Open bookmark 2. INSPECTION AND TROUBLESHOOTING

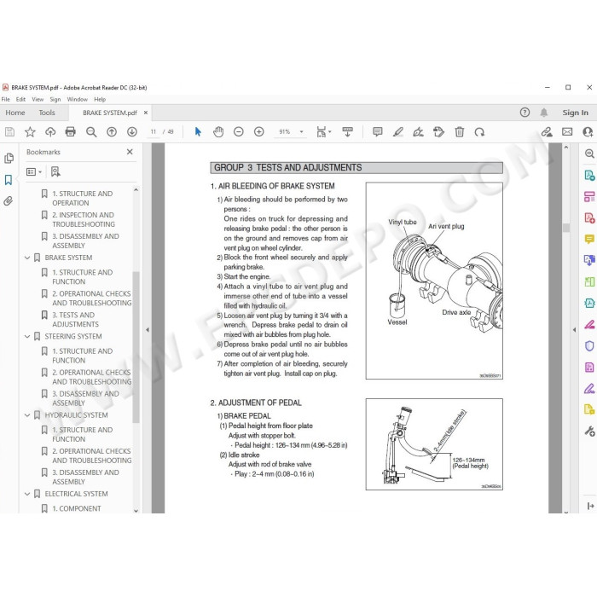coord(84,220)
